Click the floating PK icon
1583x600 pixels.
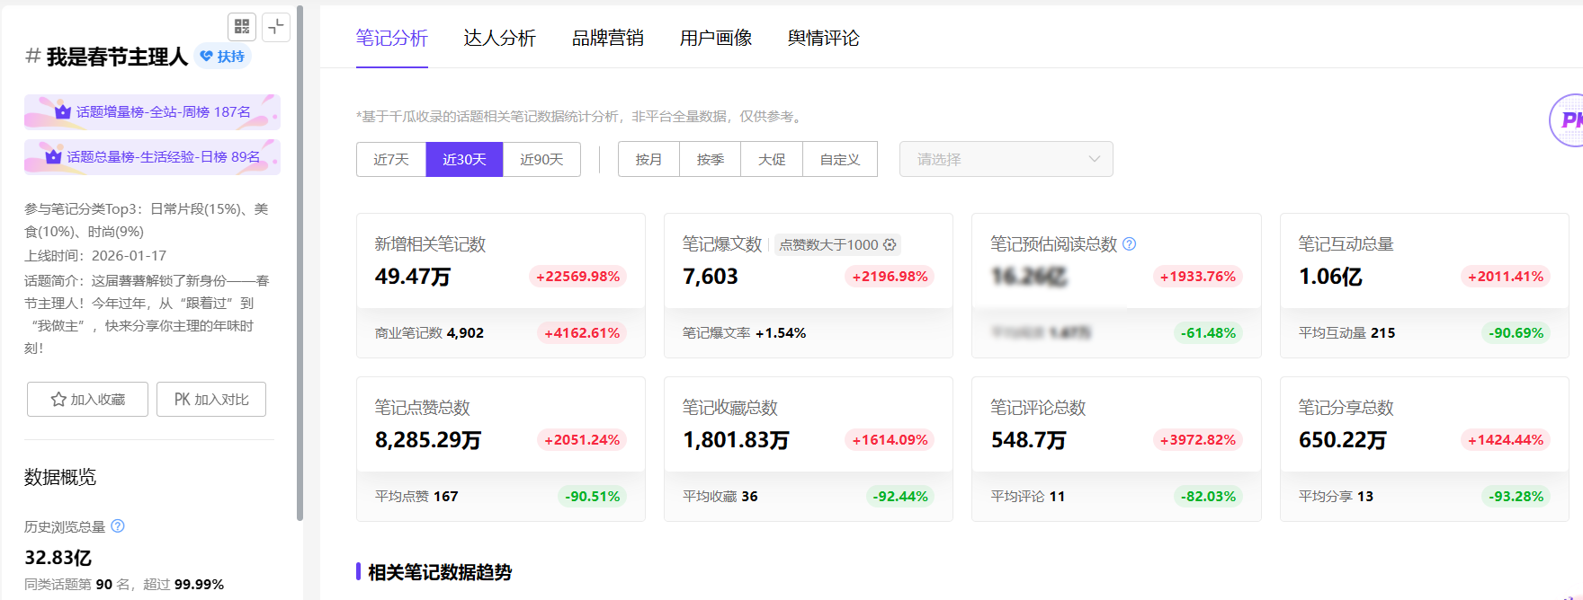point(1567,120)
